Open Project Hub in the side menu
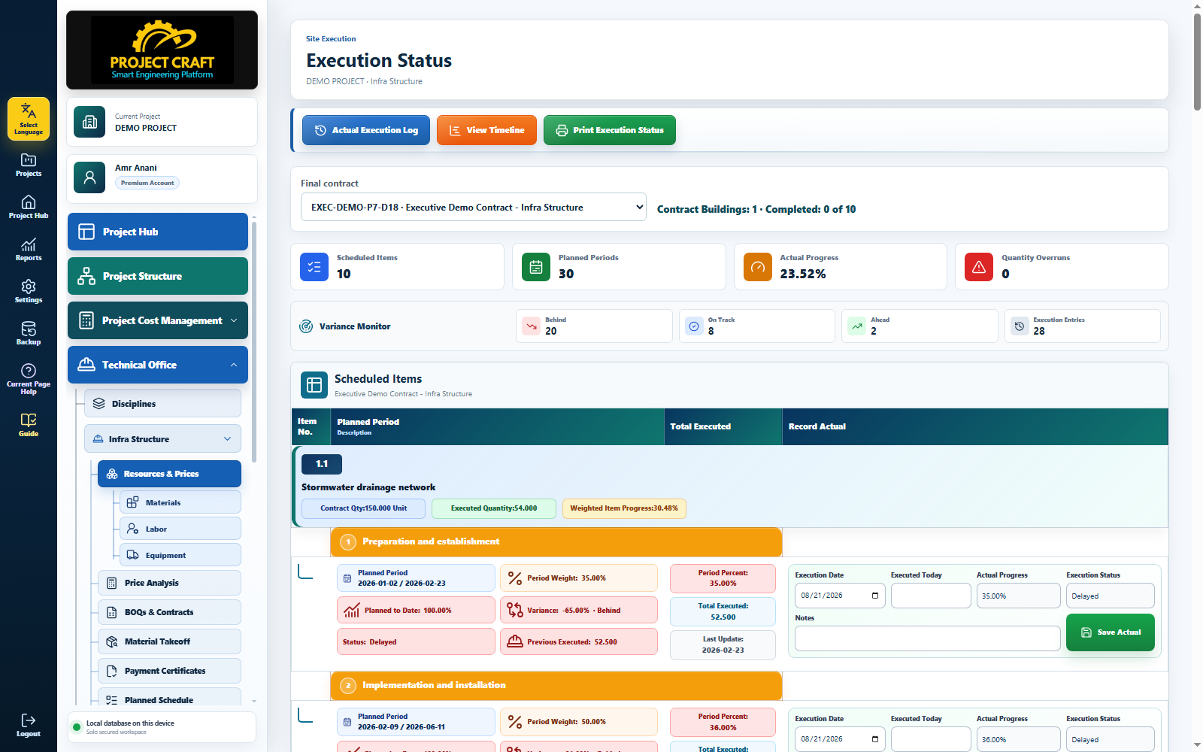 158,232
